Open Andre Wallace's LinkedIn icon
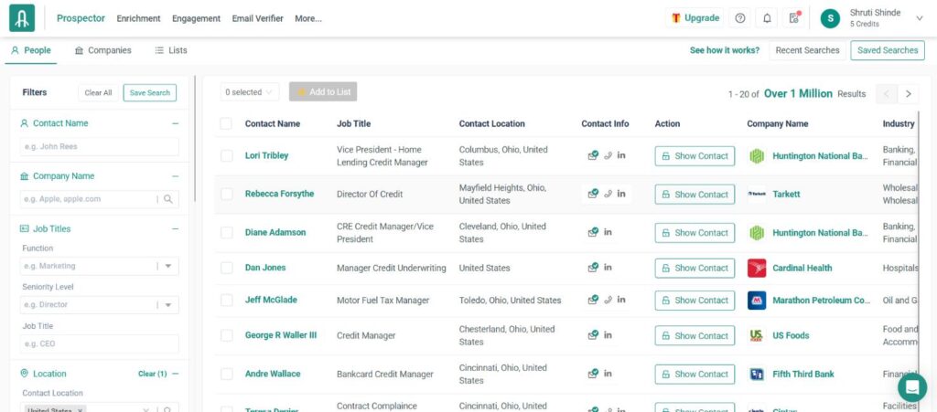Image resolution: width=937 pixels, height=412 pixels. [x=608, y=374]
